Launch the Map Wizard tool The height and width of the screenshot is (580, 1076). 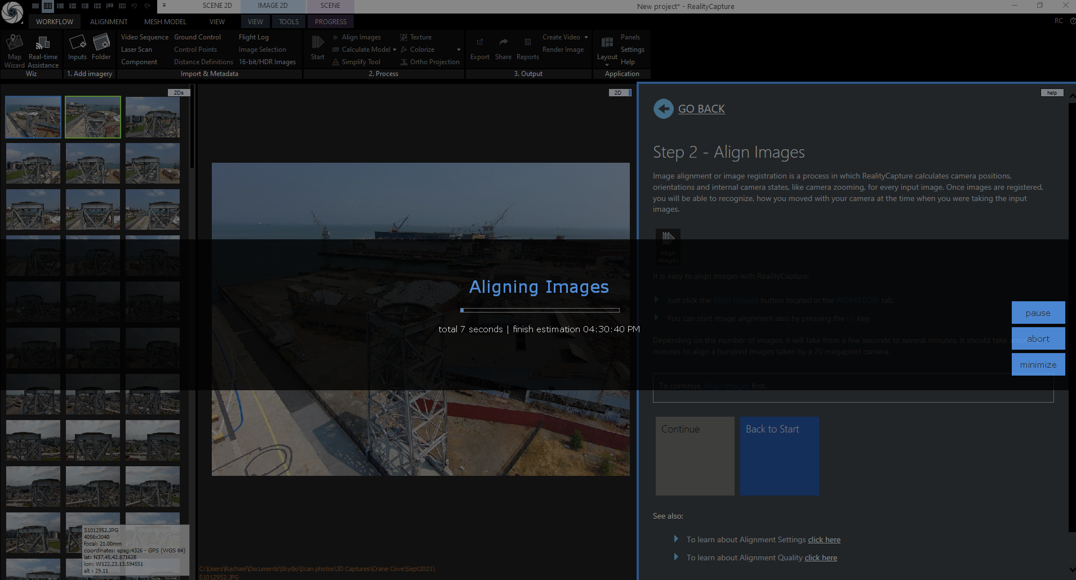pos(15,51)
